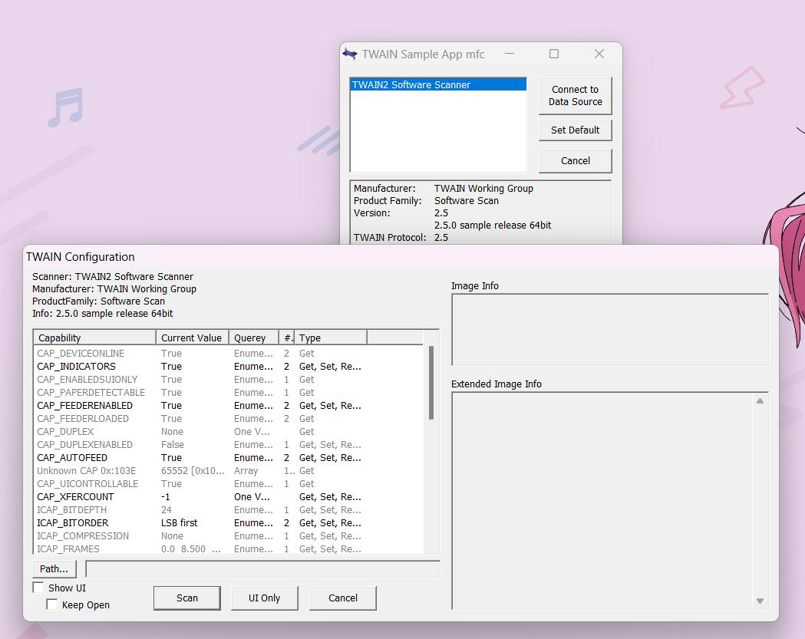The width and height of the screenshot is (805, 639).
Task: Click the Extended Image Info text area
Action: [602, 501]
